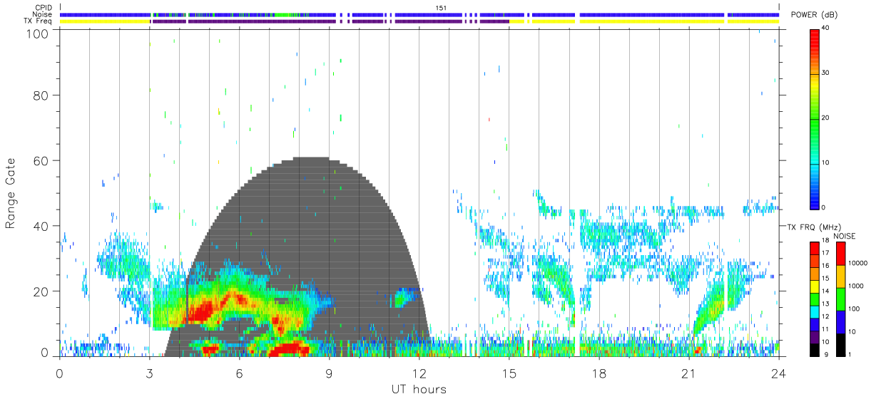Select the 12 tick on UT hours axis
The image size is (876, 404).
pyautogui.click(x=419, y=373)
